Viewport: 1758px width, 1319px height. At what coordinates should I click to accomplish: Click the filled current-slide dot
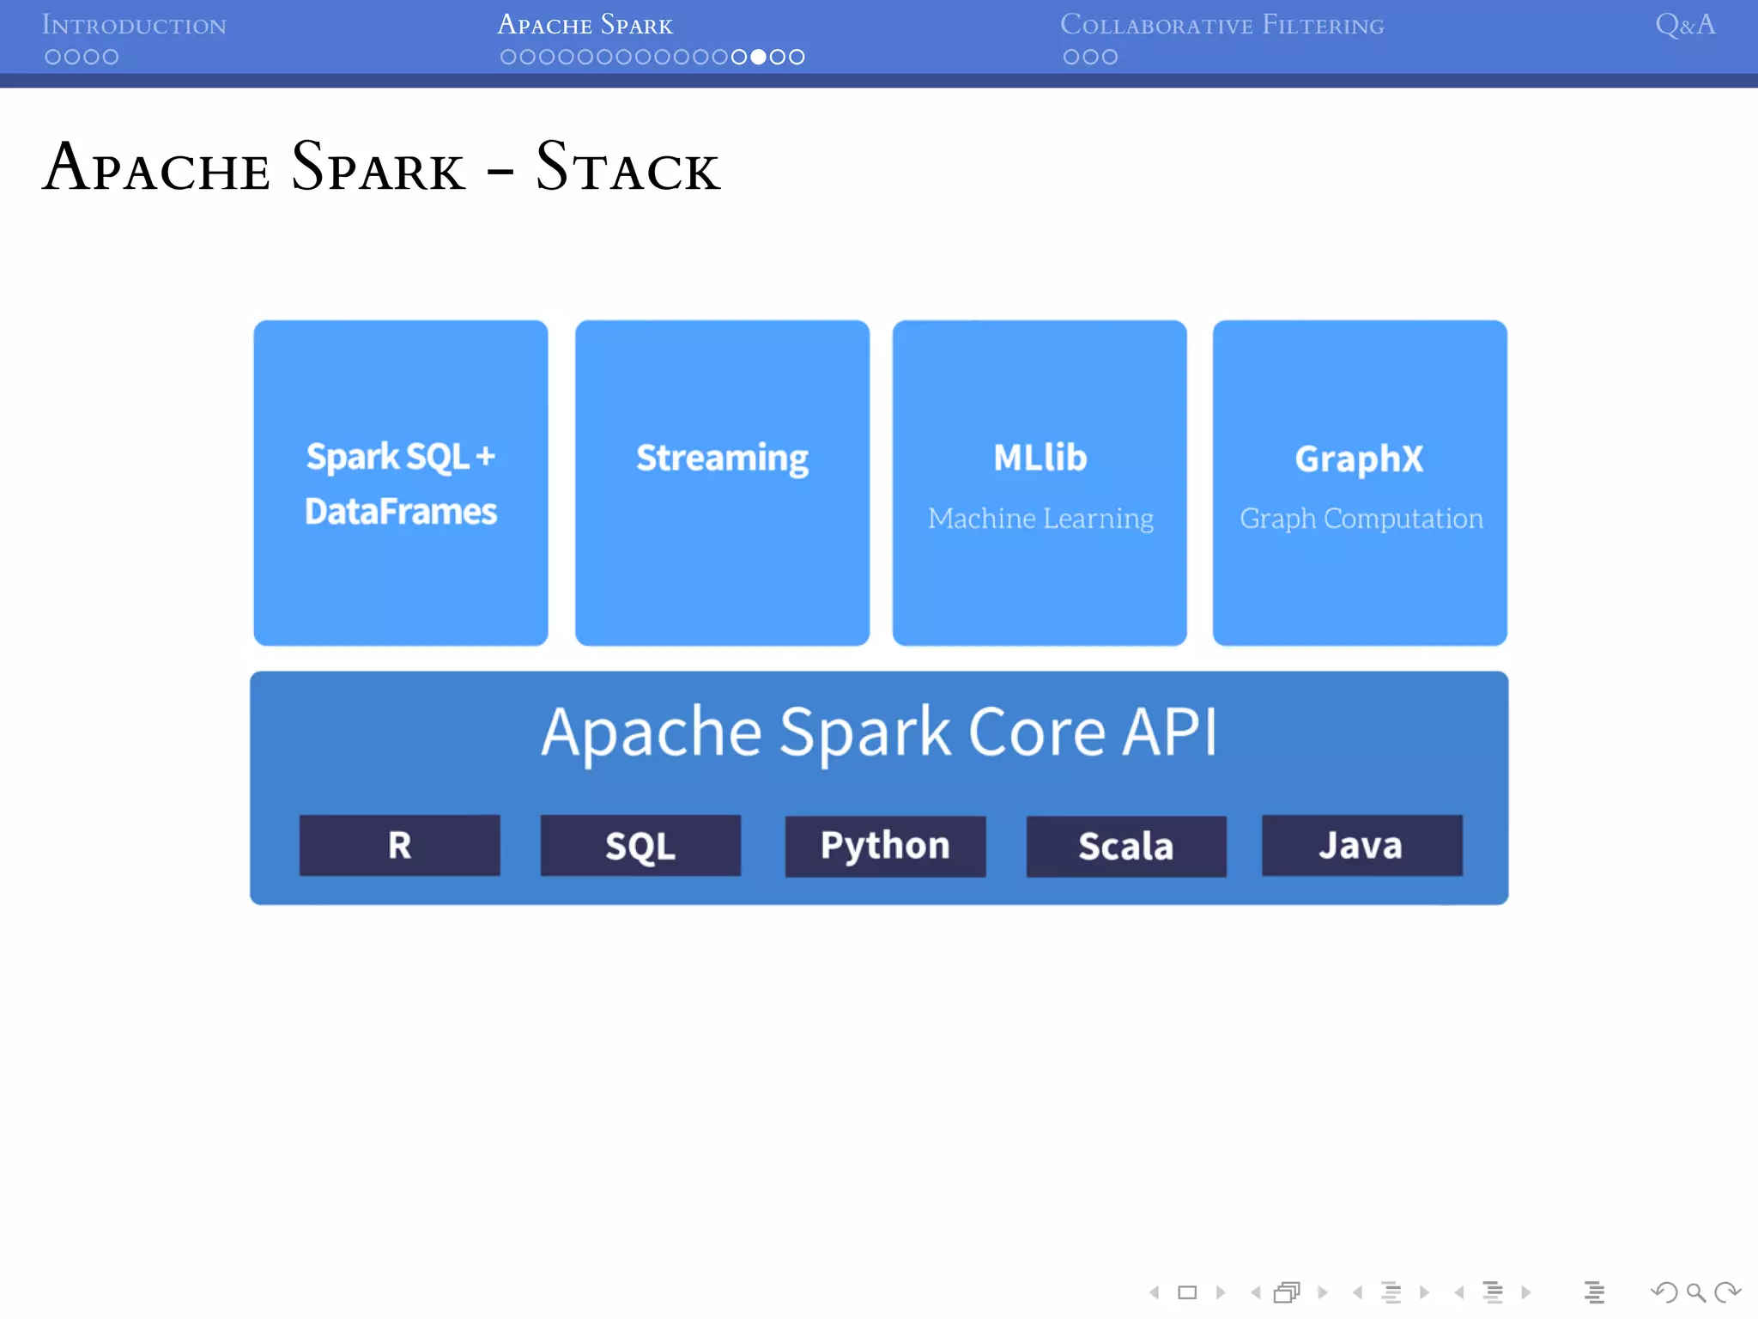click(x=758, y=57)
